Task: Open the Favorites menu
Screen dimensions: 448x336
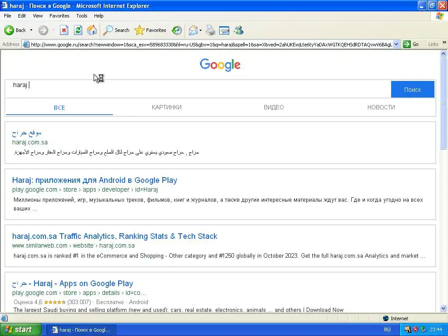Action: (59, 16)
